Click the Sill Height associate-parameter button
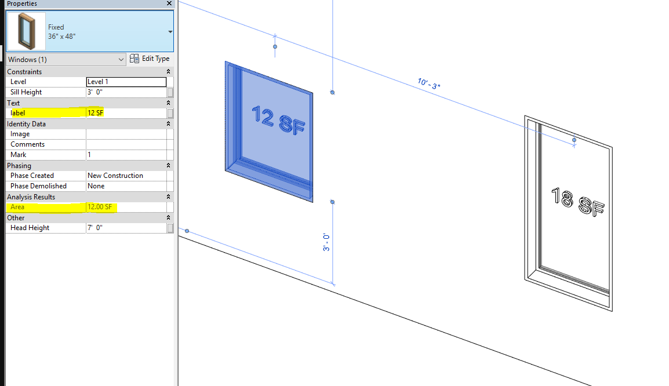Viewport: 669px width, 386px height. coord(170,92)
